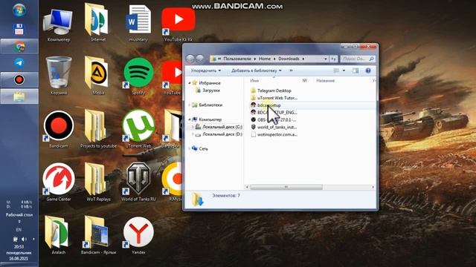Screen dimensions: 476x267
Task: Click the Windows Start orb
Action: 19,10
